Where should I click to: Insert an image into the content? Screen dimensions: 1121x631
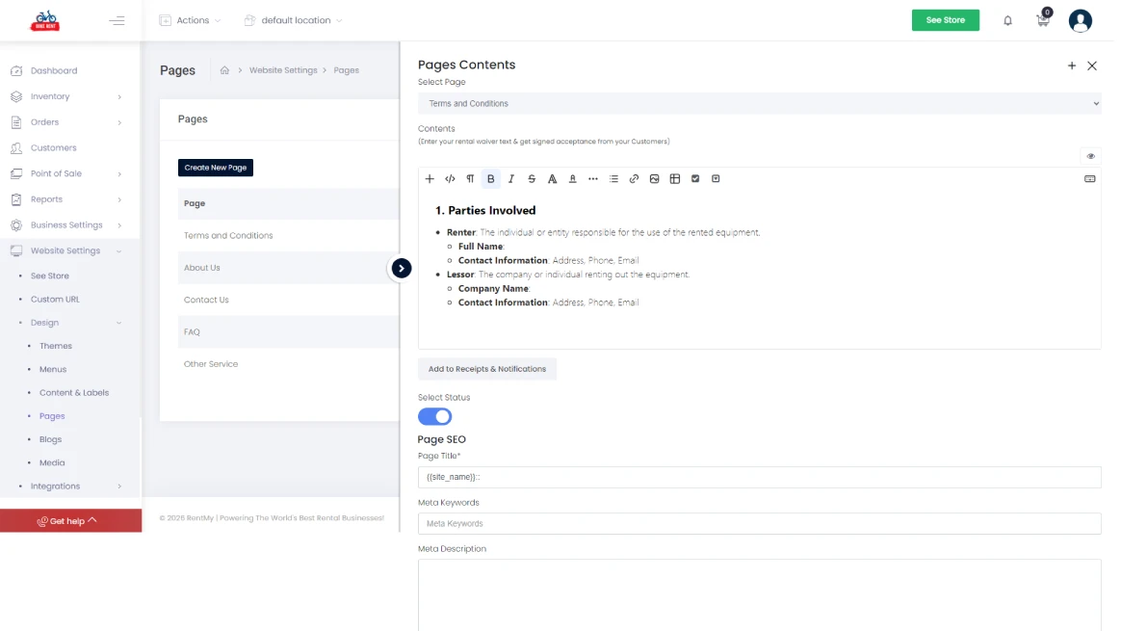(x=655, y=178)
